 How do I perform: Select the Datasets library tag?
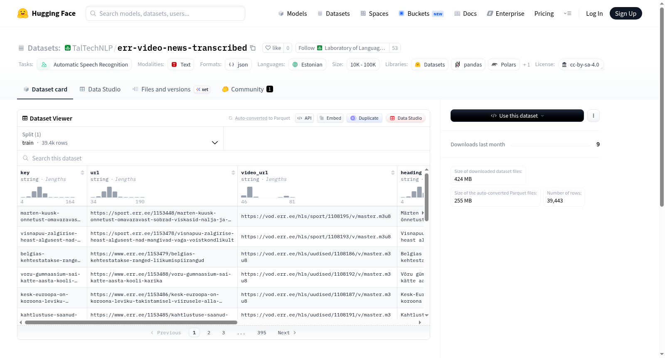pos(430,64)
